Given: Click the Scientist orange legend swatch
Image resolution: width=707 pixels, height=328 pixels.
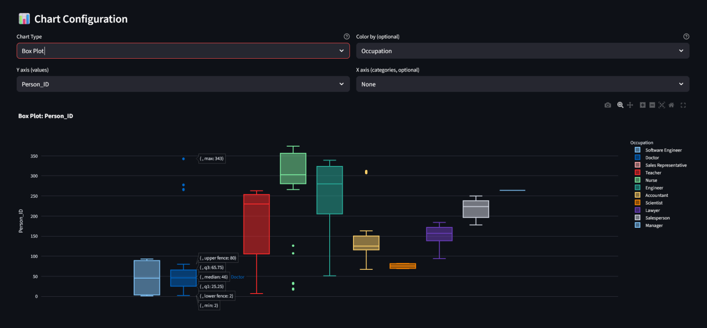Looking at the screenshot, I should (x=638, y=203).
